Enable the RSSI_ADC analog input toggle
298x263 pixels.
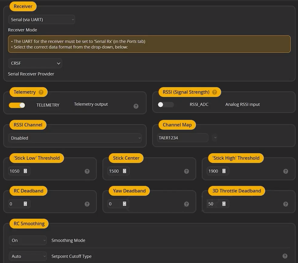tap(166, 105)
